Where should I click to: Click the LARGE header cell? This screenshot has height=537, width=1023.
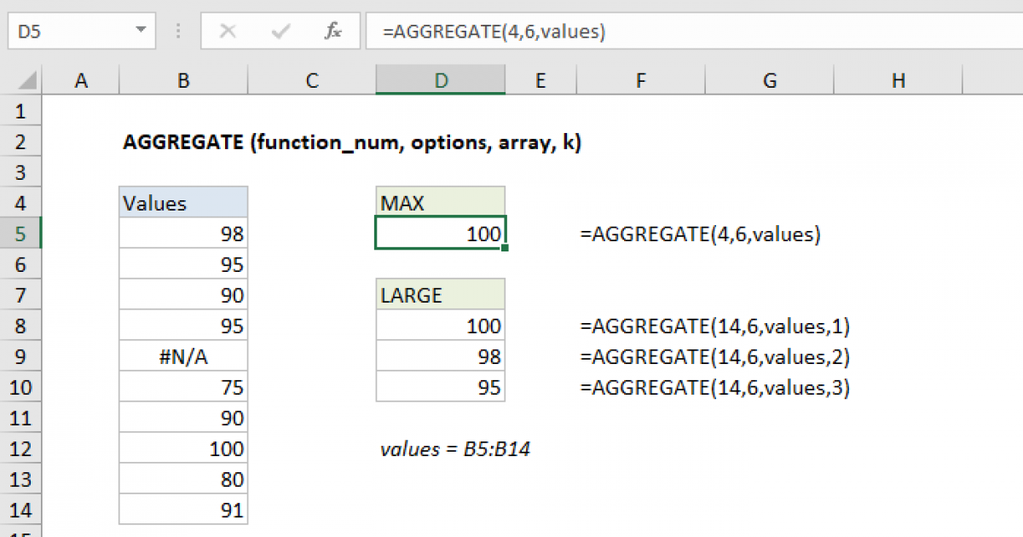[x=440, y=295]
